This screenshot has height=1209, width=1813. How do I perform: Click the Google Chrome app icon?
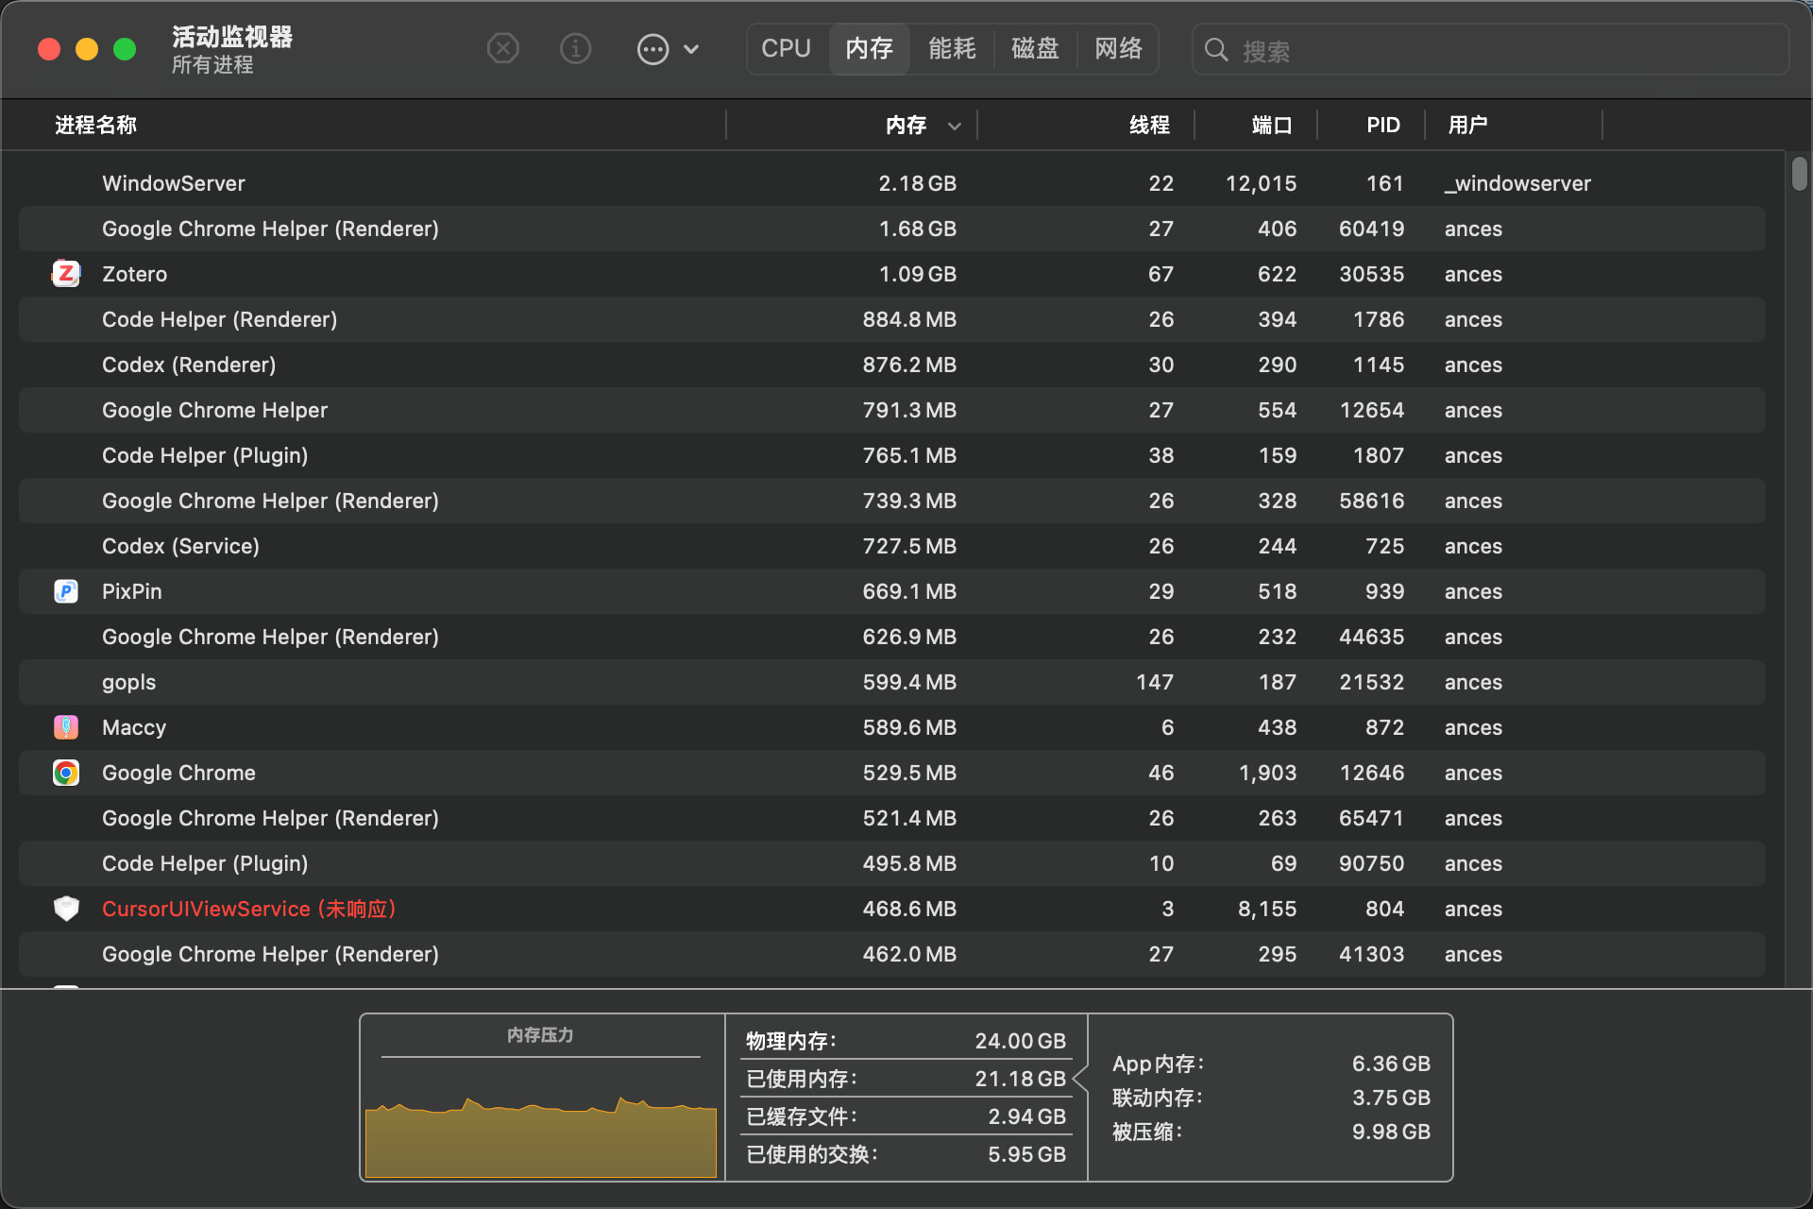pyautogui.click(x=66, y=773)
